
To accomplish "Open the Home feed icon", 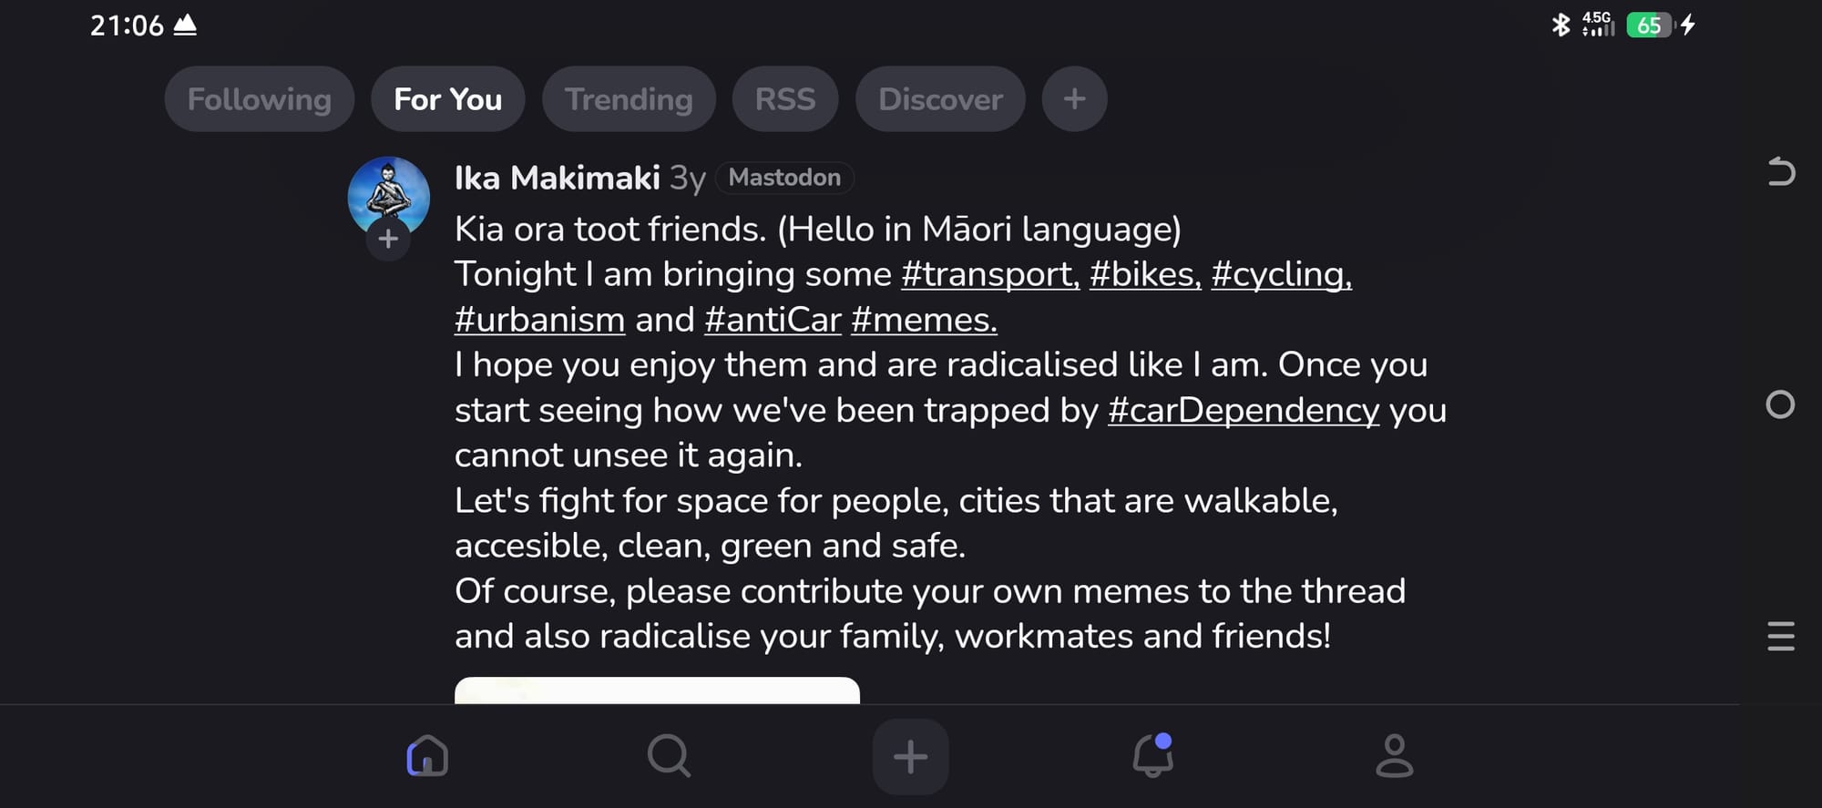I will pos(427,755).
